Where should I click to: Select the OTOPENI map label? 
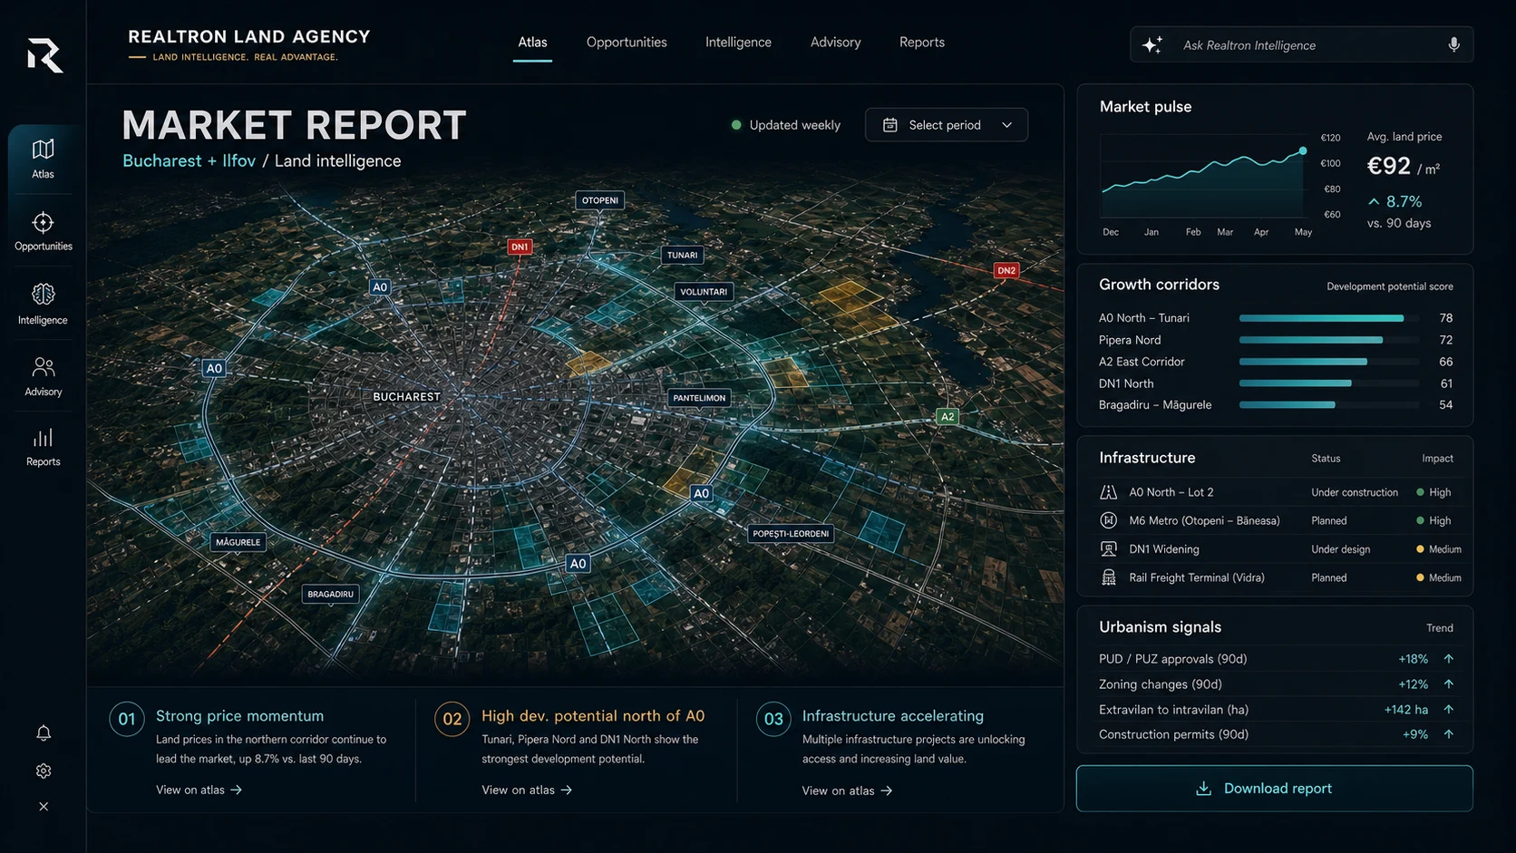pos(600,200)
